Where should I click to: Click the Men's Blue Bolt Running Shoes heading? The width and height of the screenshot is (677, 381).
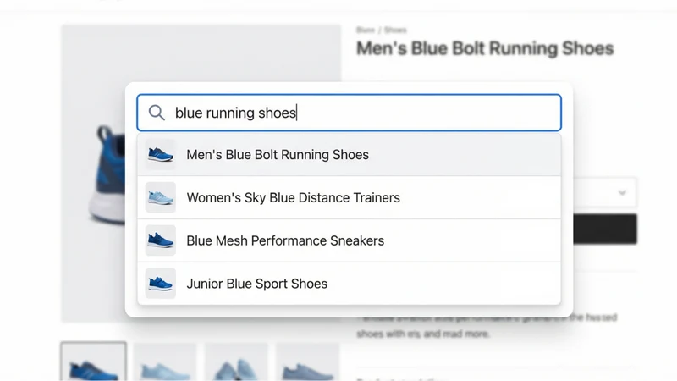pos(485,48)
